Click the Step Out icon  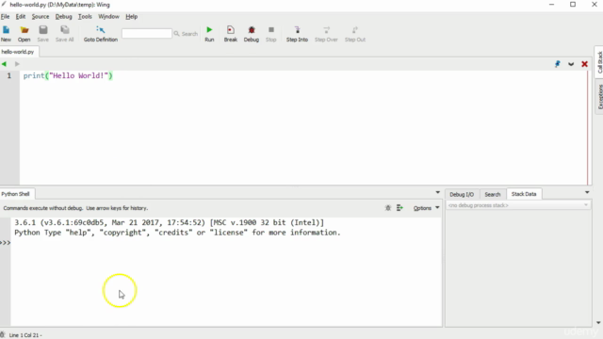355,34
